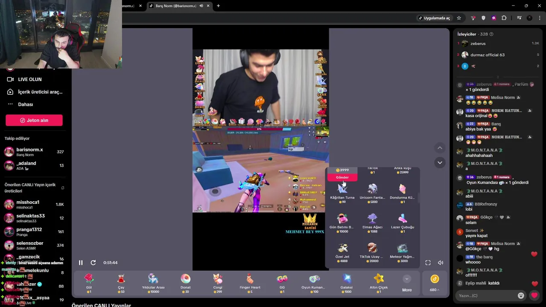Choose the Kağıttan Turna gift
The width and height of the screenshot is (546, 307).
(342, 193)
